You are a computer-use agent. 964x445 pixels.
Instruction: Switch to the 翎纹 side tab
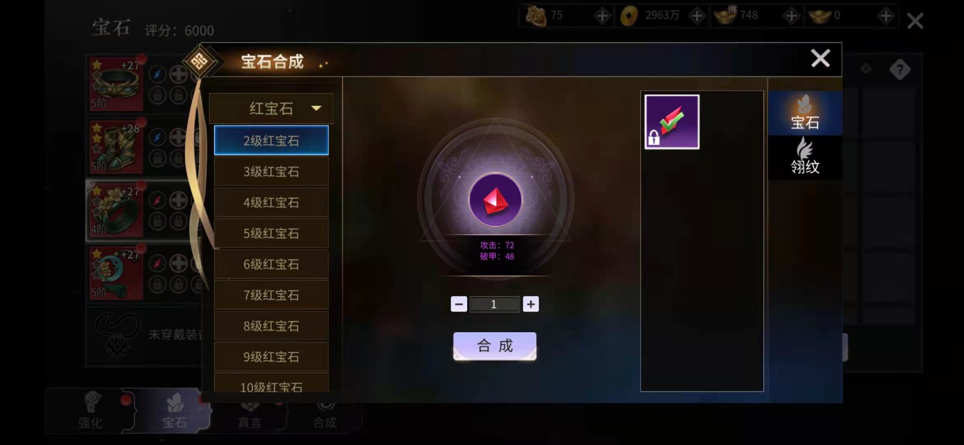[805, 157]
